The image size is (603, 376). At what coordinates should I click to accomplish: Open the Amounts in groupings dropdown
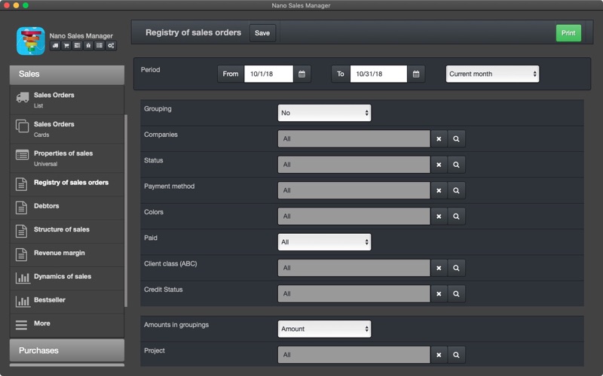tap(324, 329)
